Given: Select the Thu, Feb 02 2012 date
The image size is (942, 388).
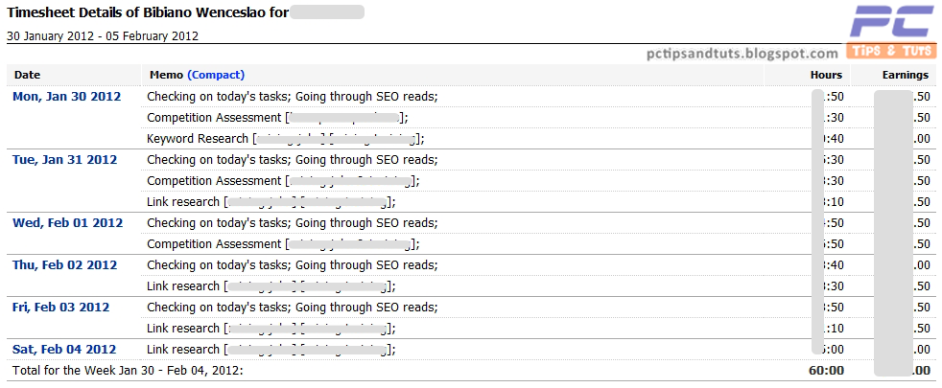Looking at the screenshot, I should point(64,265).
